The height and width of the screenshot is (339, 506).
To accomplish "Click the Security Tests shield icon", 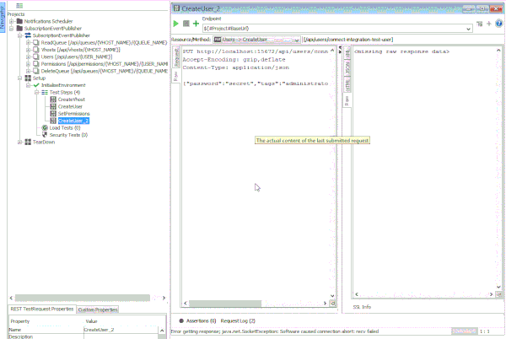I will point(45,135).
